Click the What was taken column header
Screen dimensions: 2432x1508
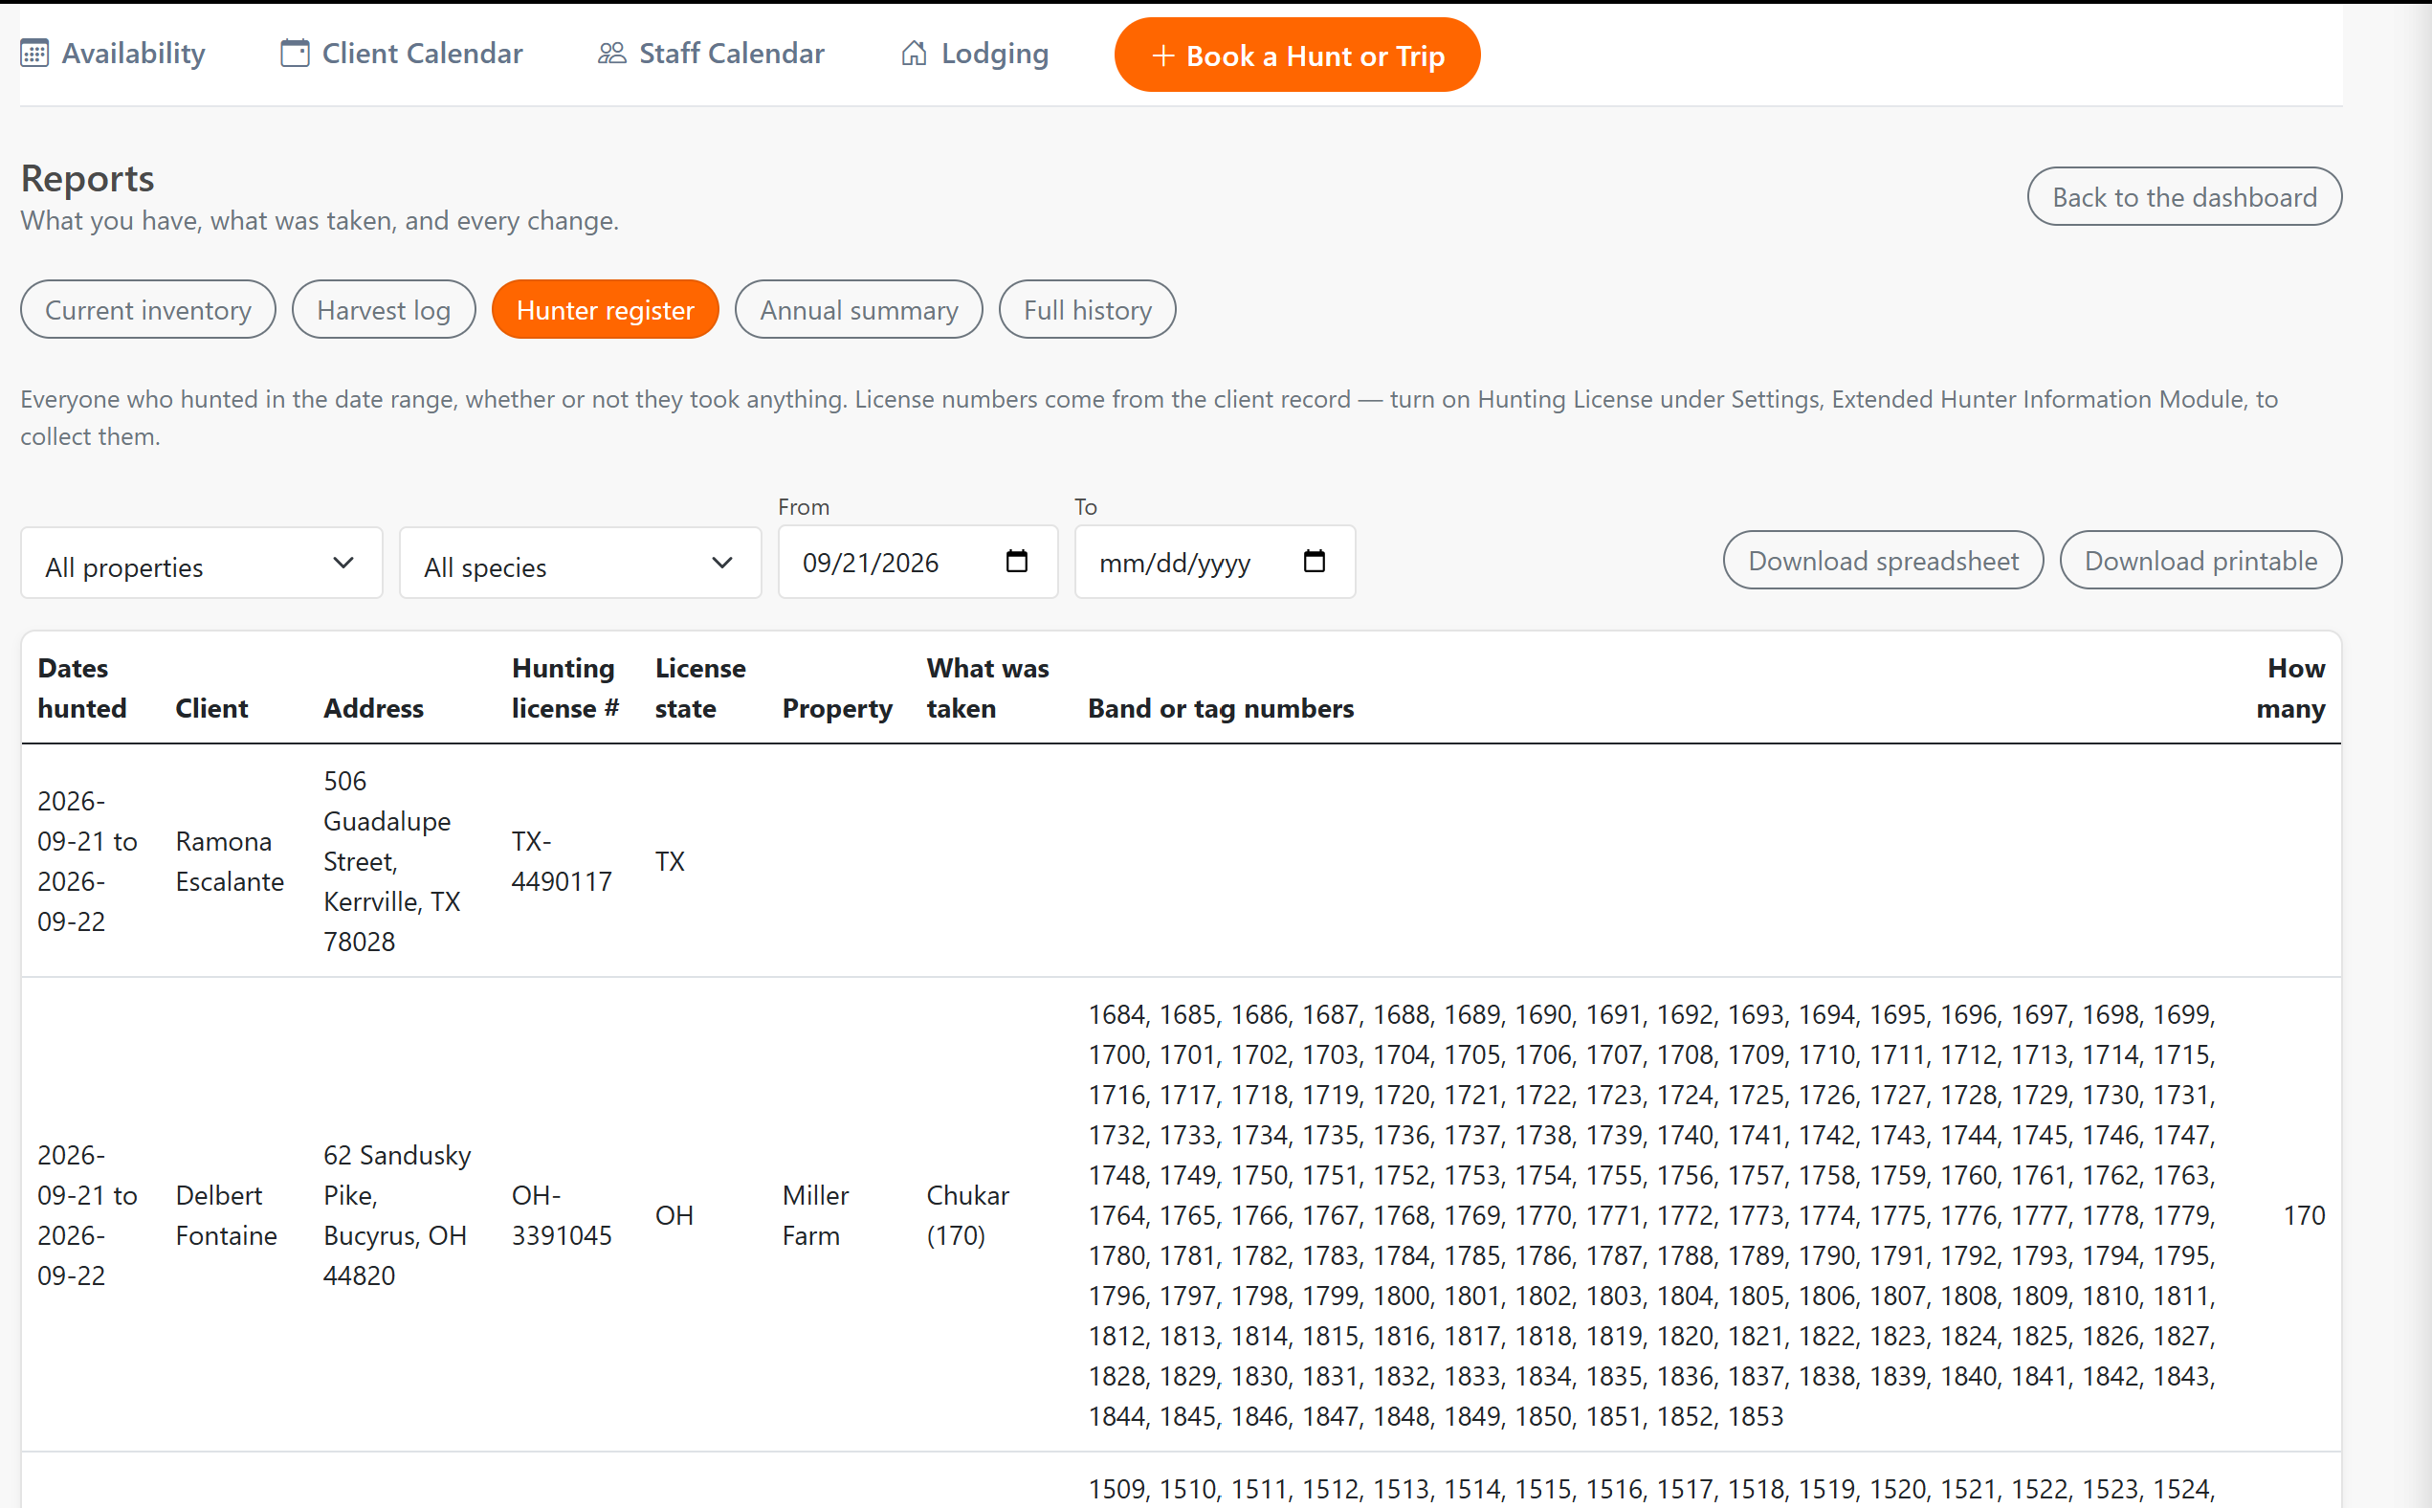coord(987,688)
